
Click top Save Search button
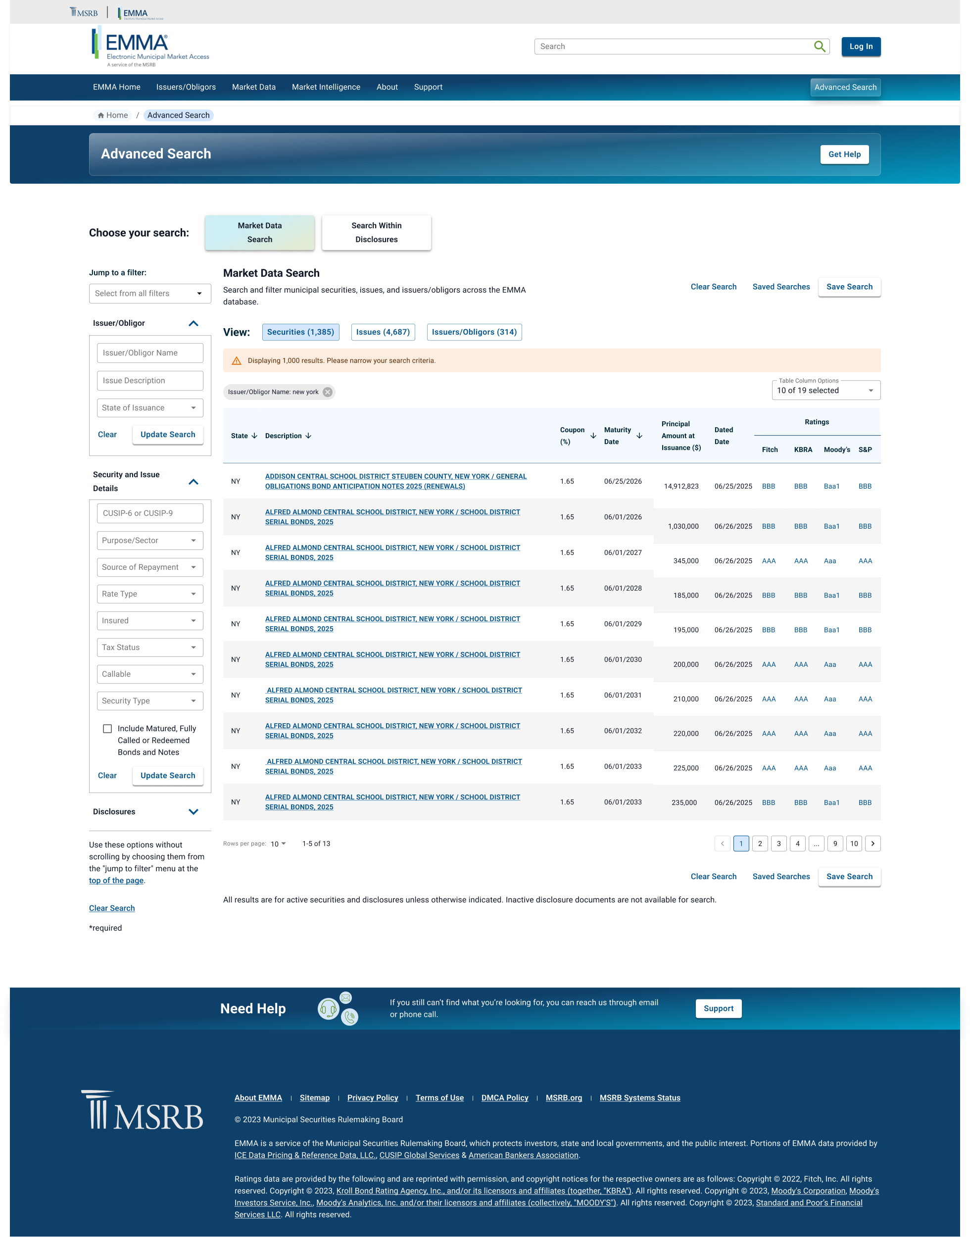[849, 287]
